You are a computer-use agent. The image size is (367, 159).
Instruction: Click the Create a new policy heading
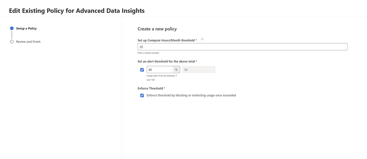(157, 29)
